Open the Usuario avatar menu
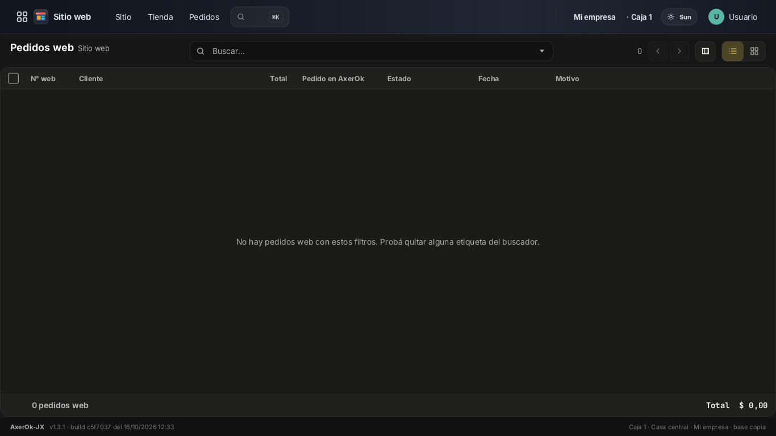The width and height of the screenshot is (776, 436). pyautogui.click(x=733, y=17)
